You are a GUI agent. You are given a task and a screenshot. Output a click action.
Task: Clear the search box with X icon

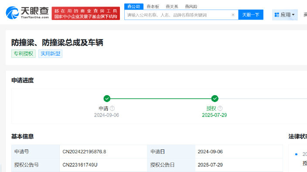click(233, 15)
